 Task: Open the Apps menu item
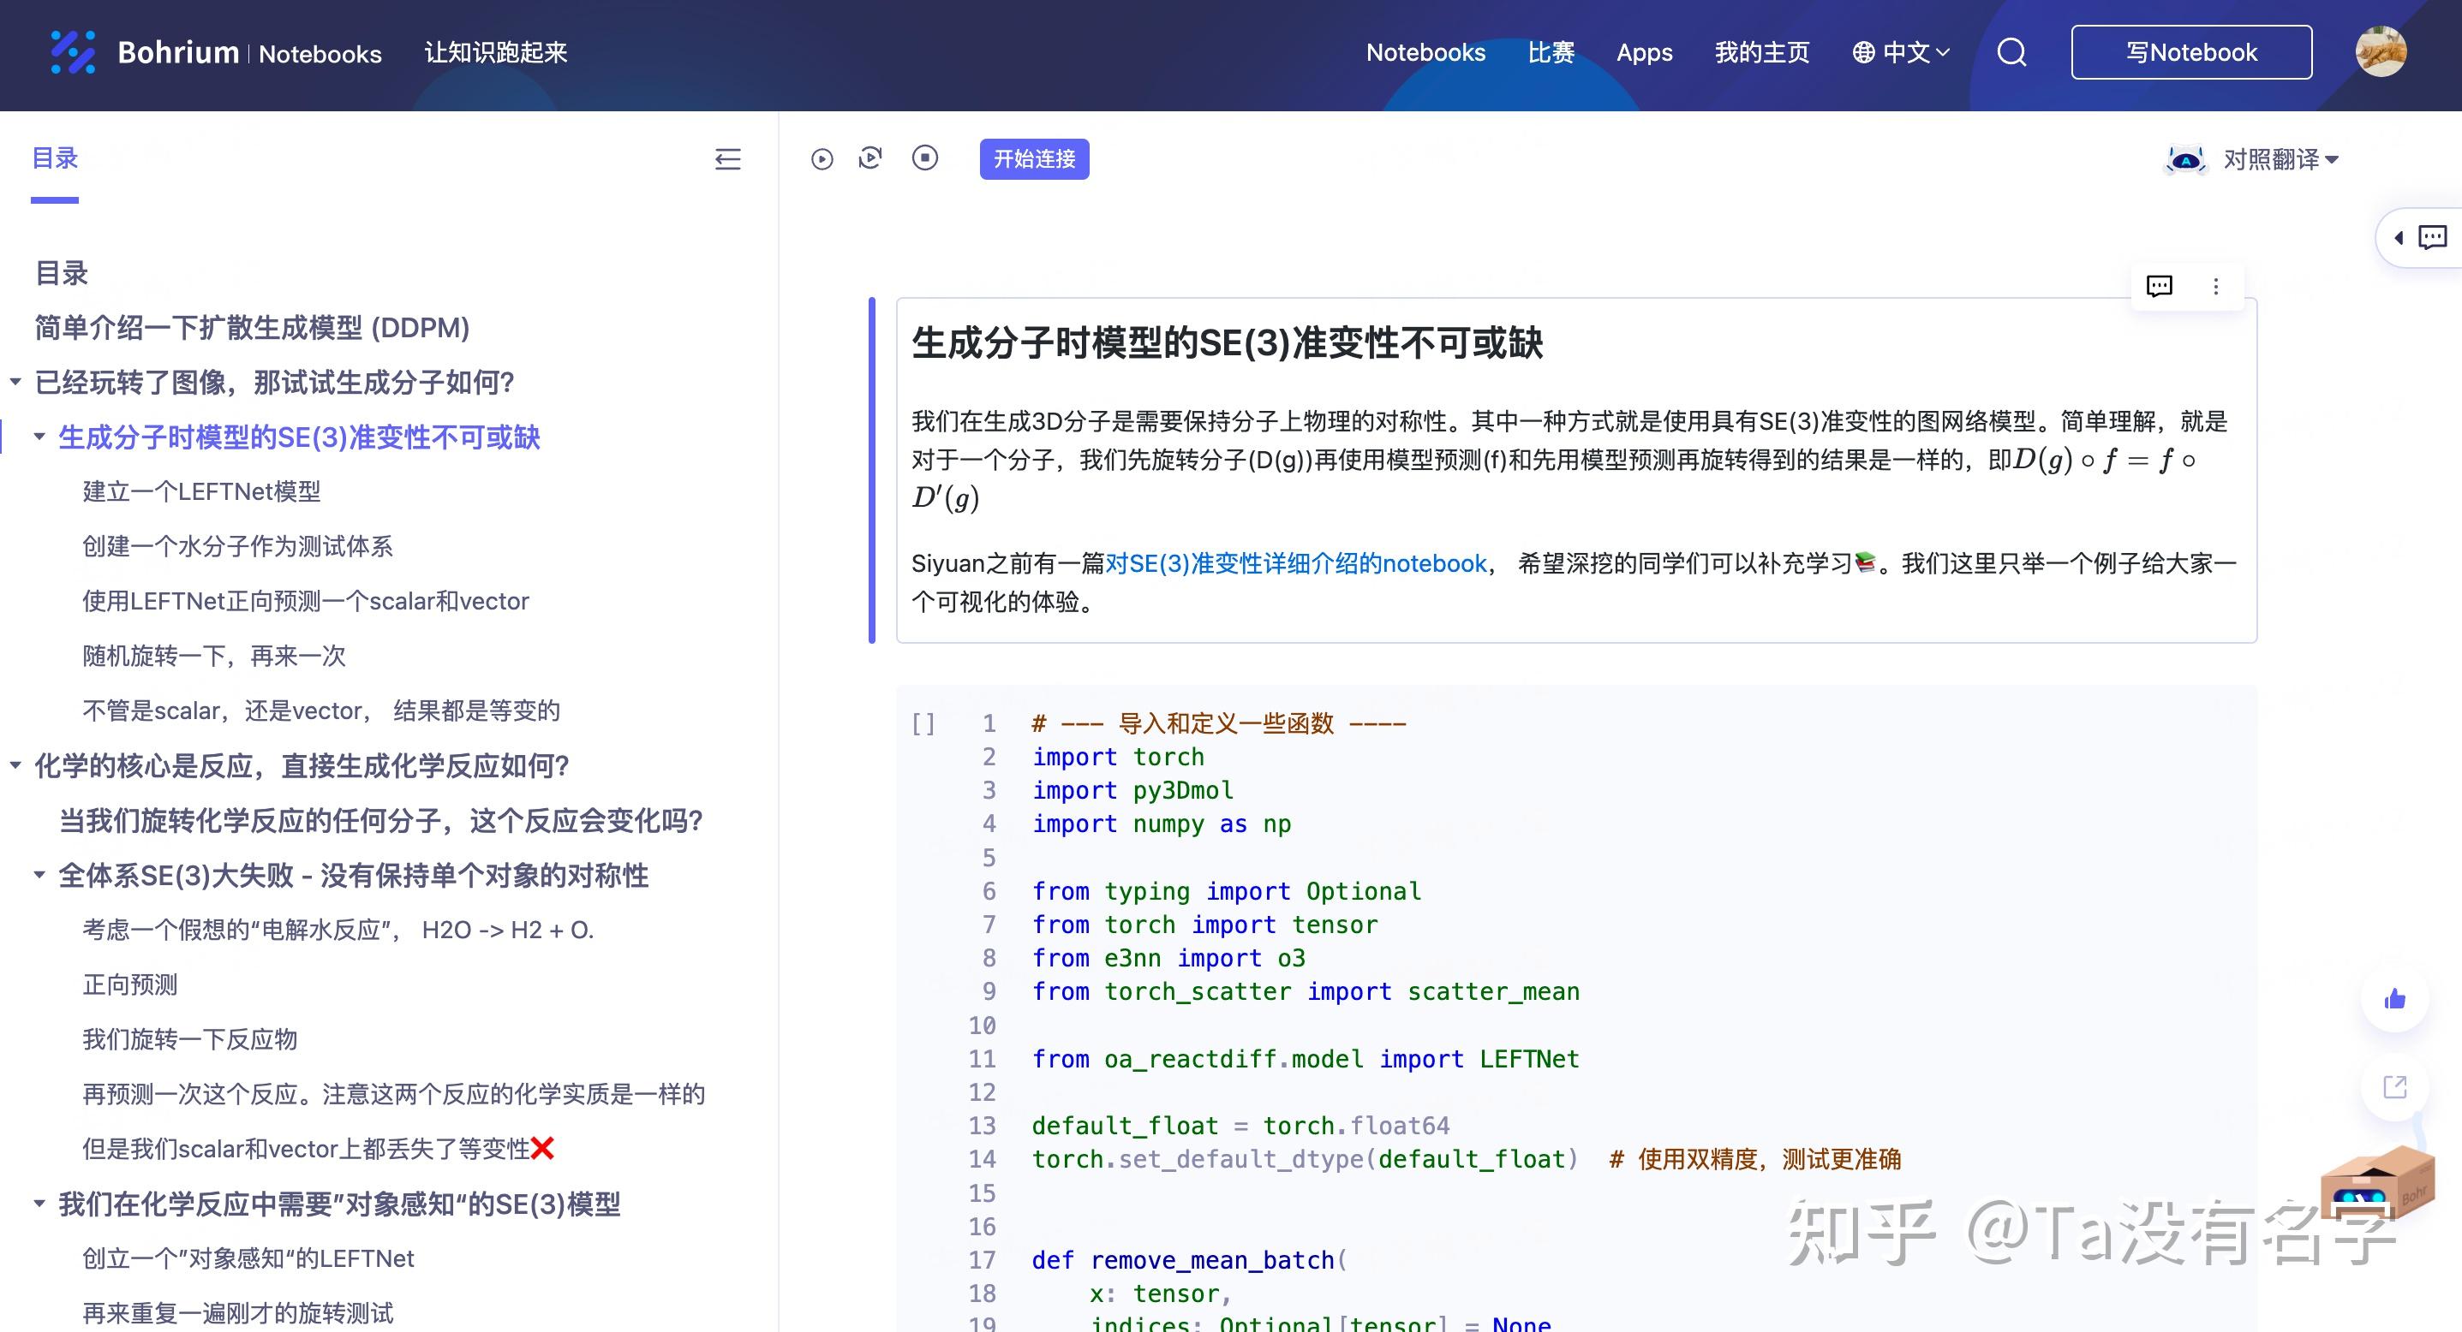click(x=1645, y=52)
